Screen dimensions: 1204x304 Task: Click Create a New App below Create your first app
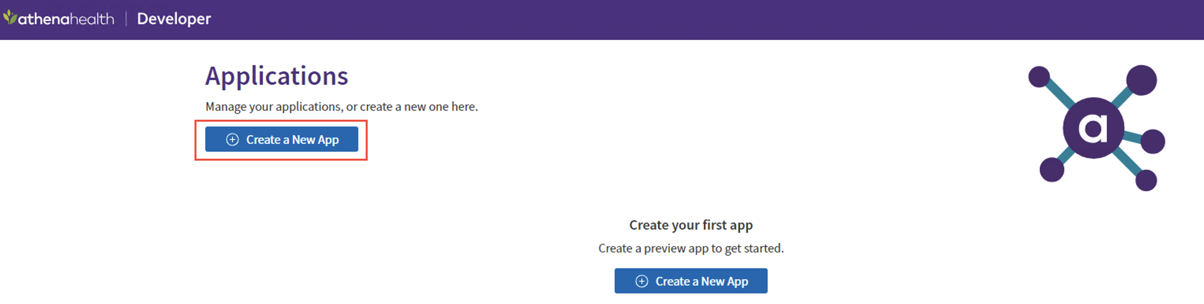click(x=691, y=281)
